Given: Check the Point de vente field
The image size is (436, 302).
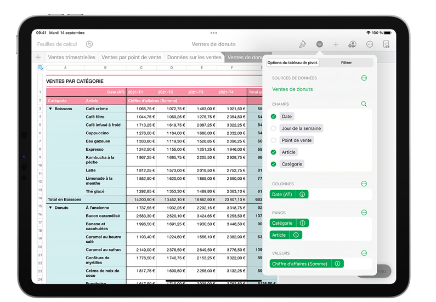Looking at the screenshot, I should [x=274, y=140].
